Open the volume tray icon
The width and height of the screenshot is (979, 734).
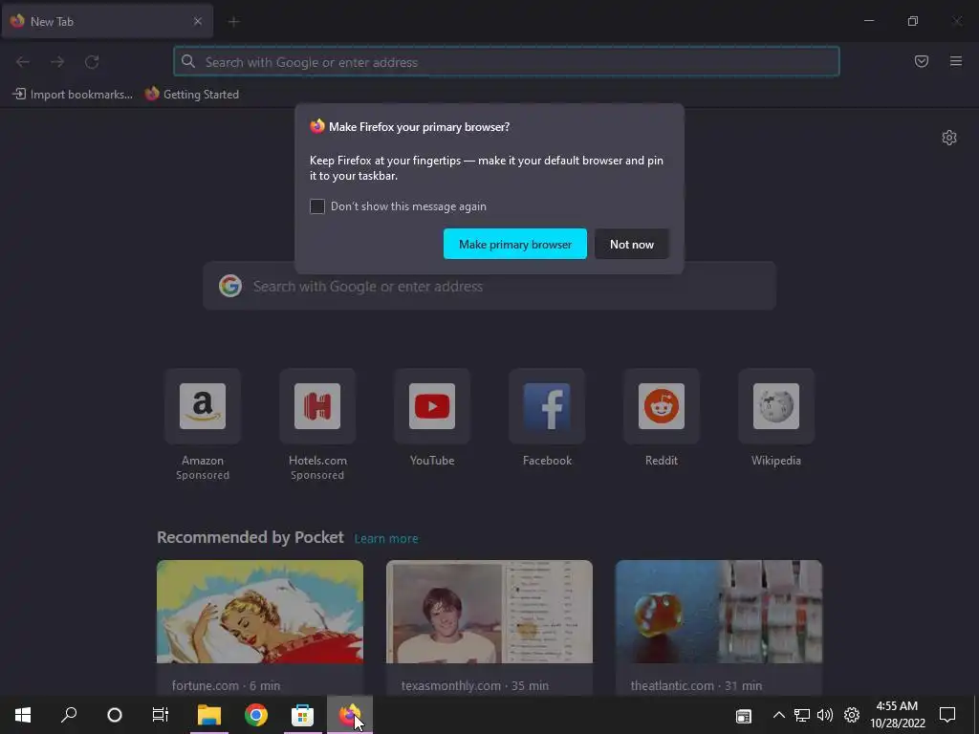[825, 715]
